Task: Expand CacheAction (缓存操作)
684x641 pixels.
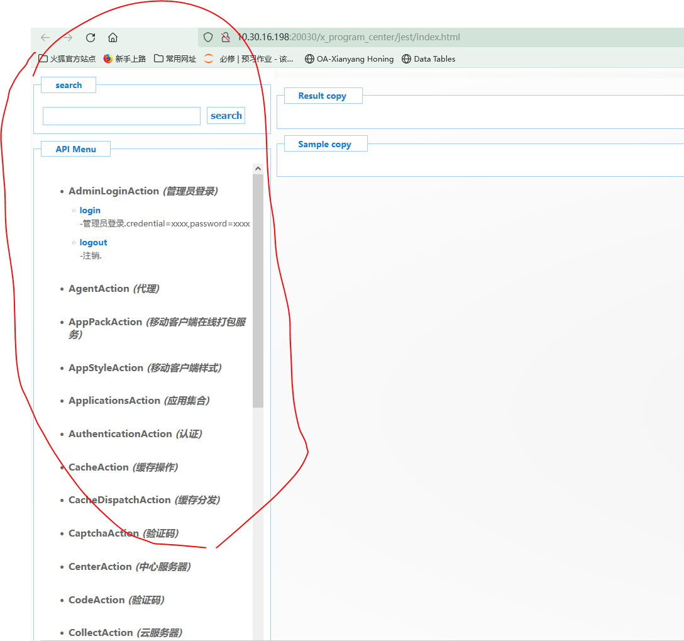Action: pos(123,467)
